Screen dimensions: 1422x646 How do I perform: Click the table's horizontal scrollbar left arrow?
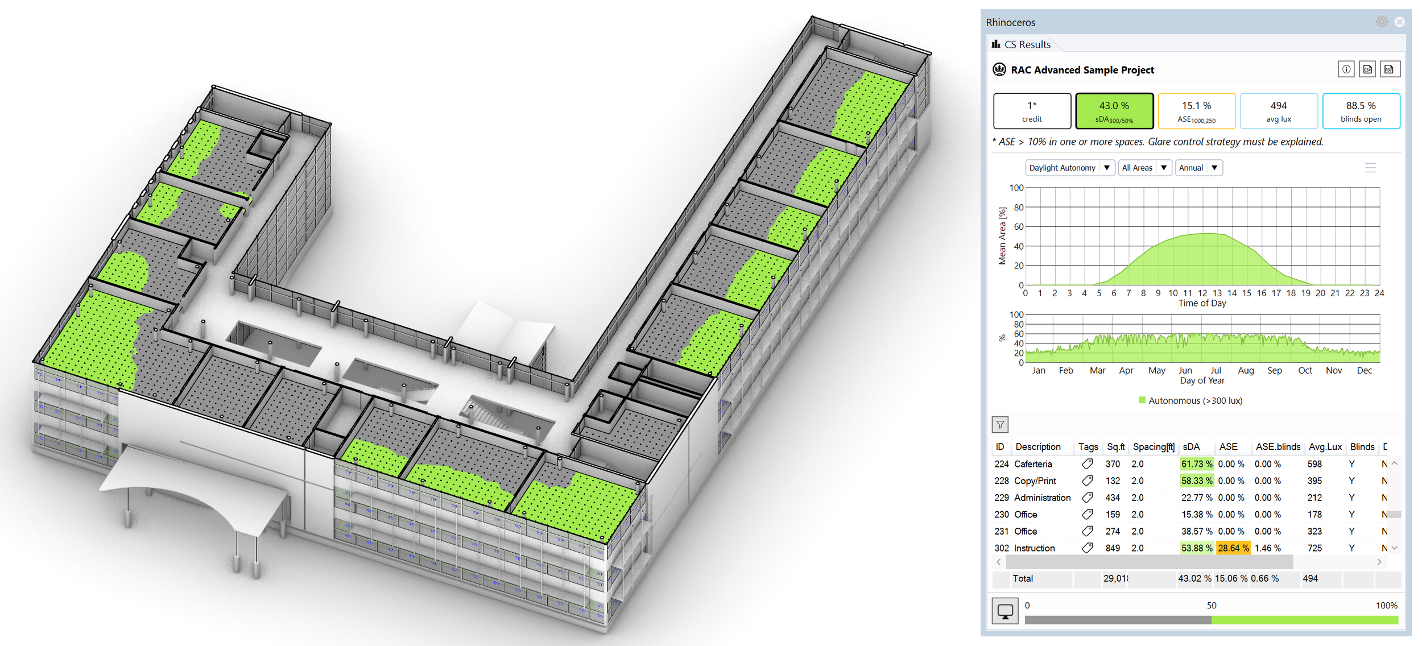[x=999, y=562]
